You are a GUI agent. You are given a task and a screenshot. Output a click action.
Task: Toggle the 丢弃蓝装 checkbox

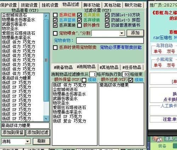(55, 20)
